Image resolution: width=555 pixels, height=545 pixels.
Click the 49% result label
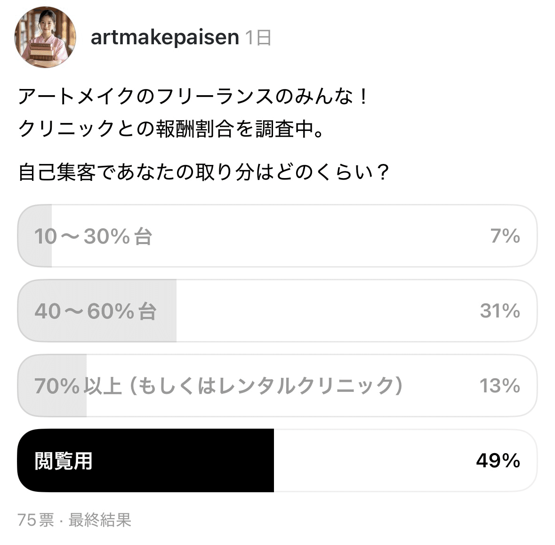point(498,461)
